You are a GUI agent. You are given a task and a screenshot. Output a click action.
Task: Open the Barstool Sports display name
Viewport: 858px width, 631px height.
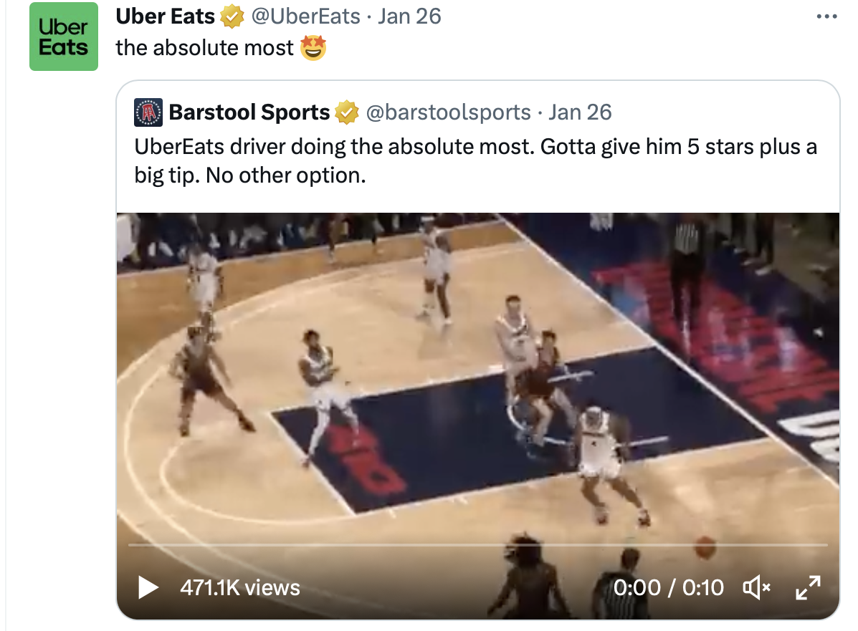click(249, 112)
